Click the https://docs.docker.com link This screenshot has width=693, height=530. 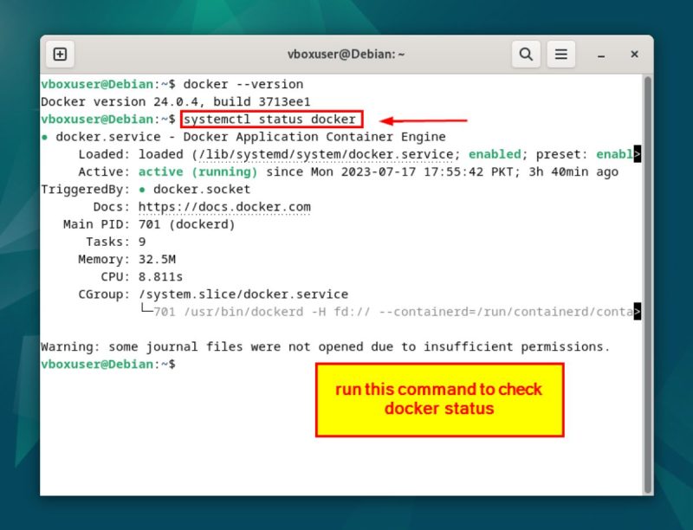point(227,206)
